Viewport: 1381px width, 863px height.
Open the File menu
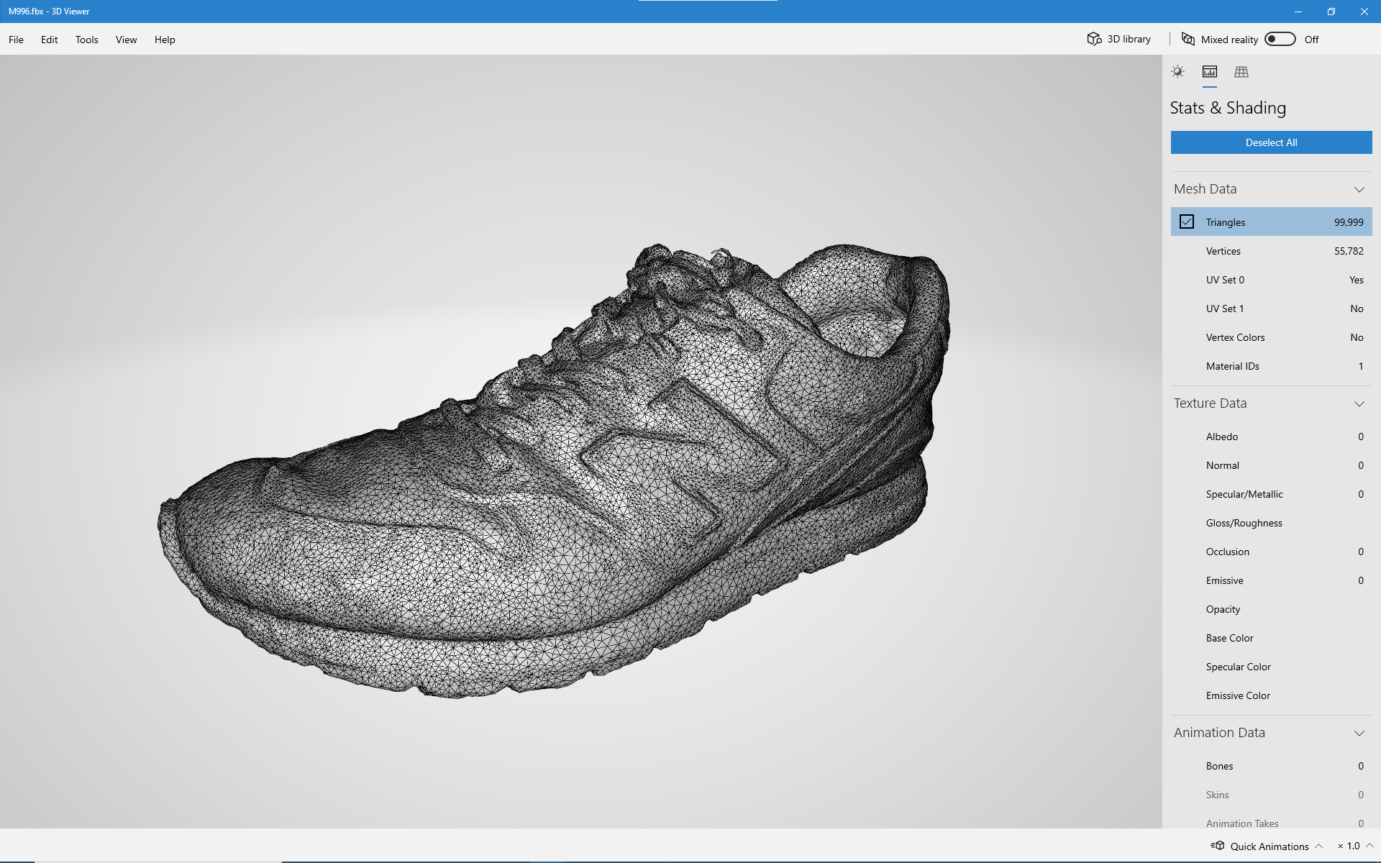coord(16,40)
